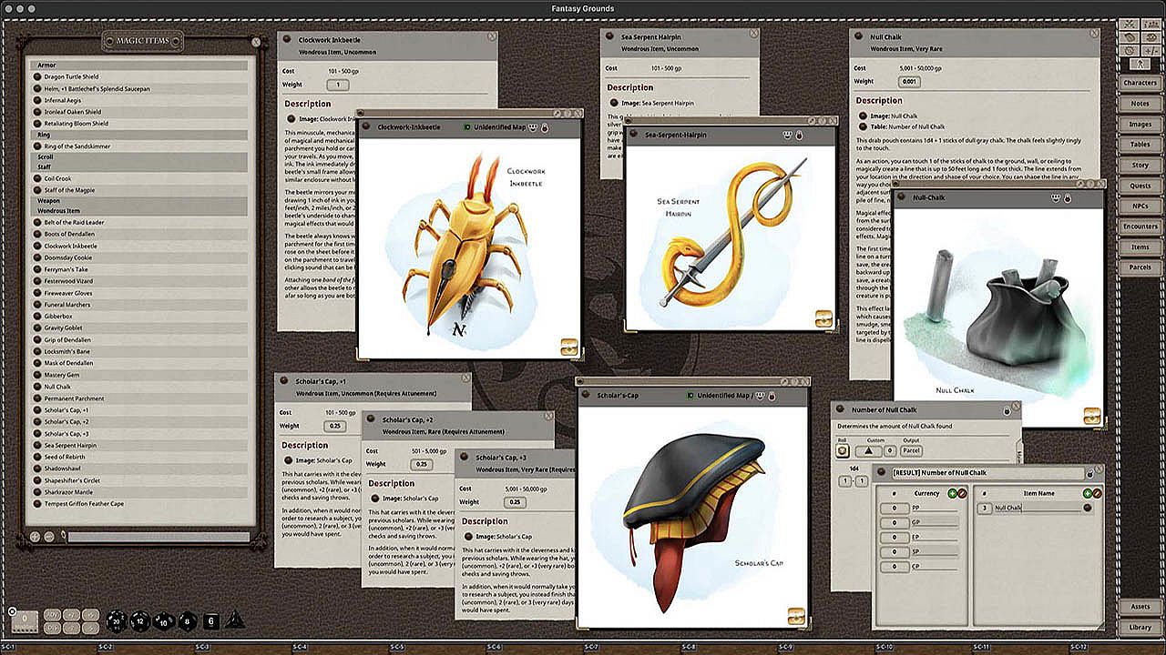
Task: Click the table Roll dice icon
Action: (843, 450)
